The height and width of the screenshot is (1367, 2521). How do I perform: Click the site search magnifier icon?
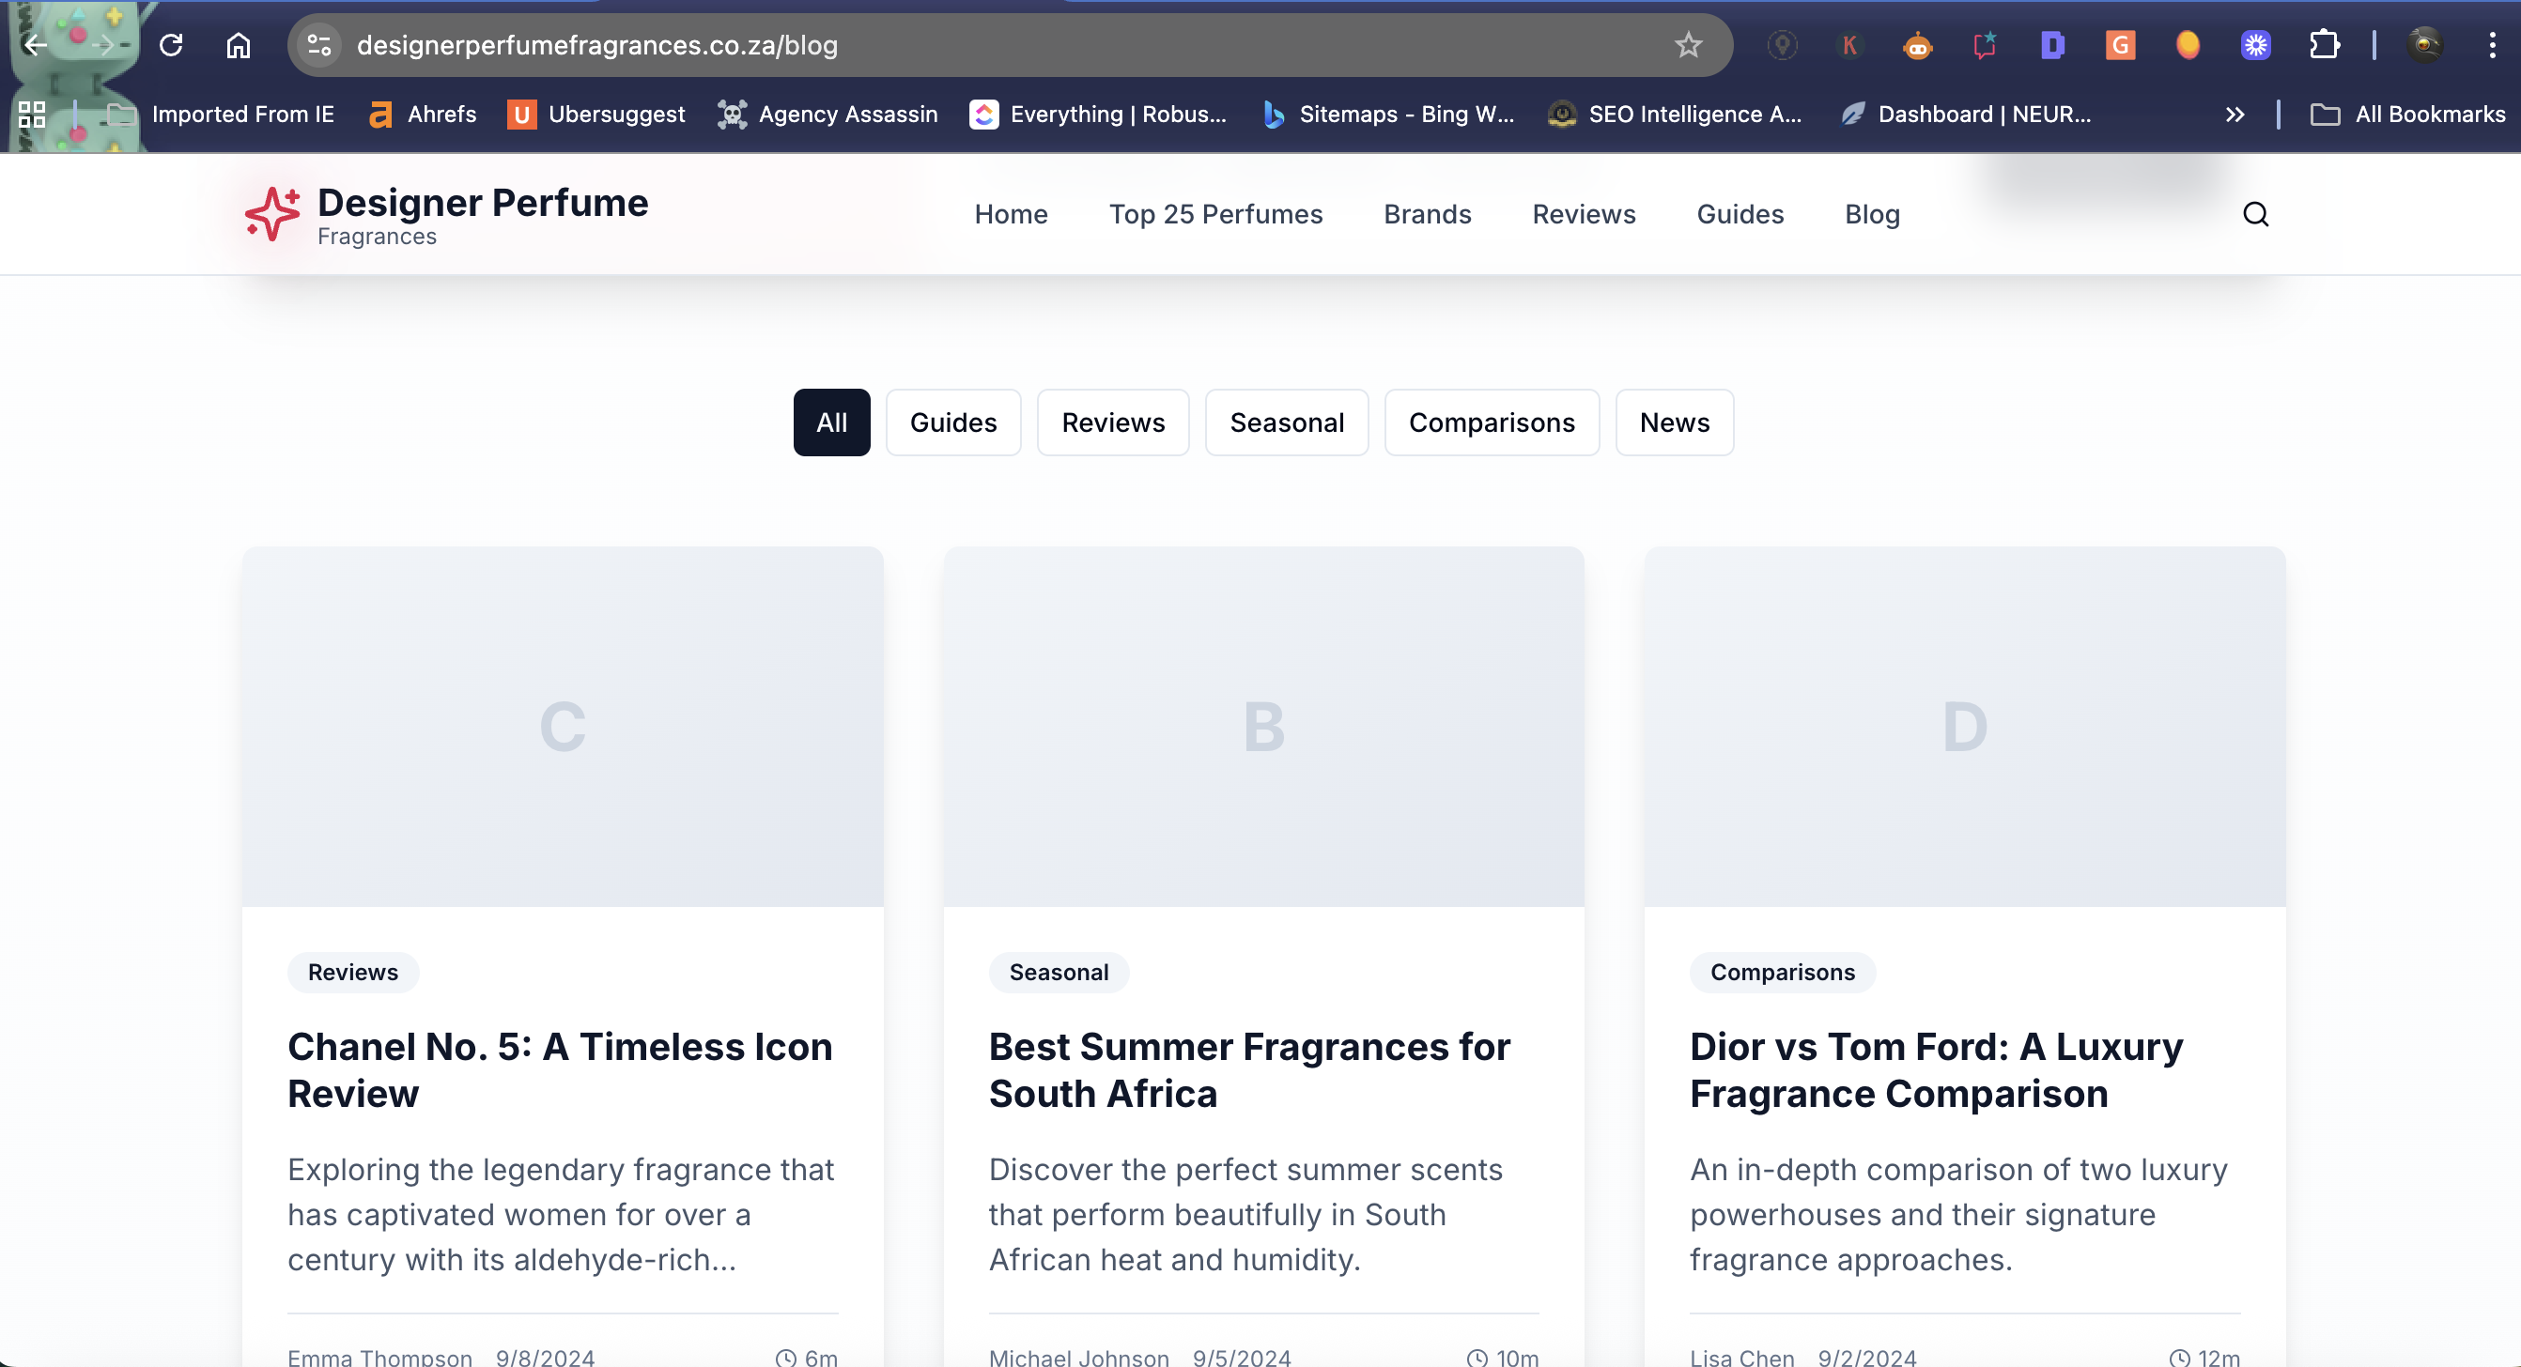(x=2256, y=214)
